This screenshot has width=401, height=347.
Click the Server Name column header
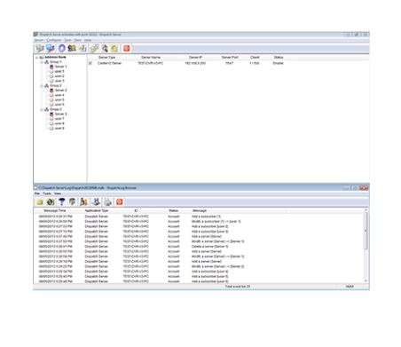pos(151,57)
